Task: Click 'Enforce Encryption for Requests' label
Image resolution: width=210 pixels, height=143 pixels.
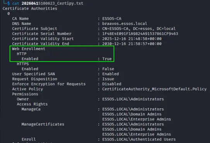Action: click(49, 84)
